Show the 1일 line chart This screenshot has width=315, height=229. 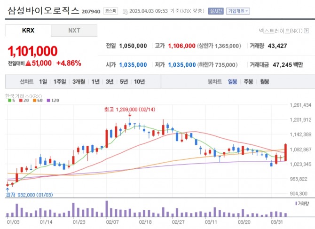point(43,82)
